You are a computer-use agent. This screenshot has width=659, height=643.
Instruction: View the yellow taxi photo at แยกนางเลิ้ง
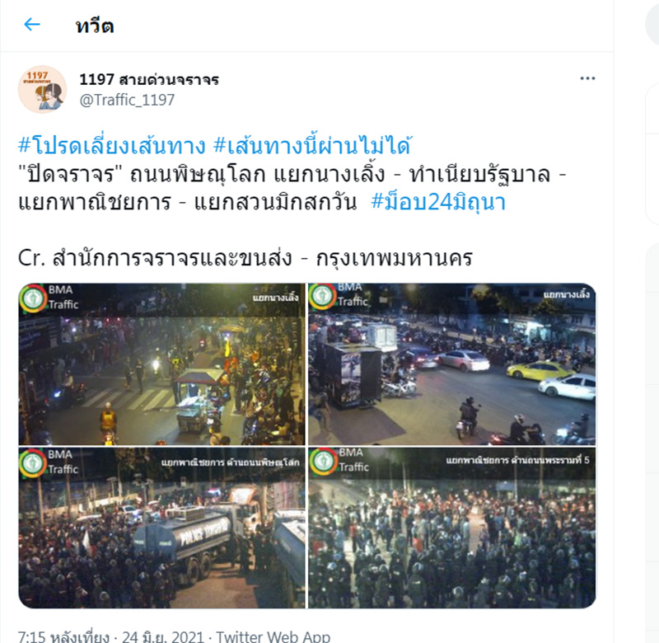point(451,364)
